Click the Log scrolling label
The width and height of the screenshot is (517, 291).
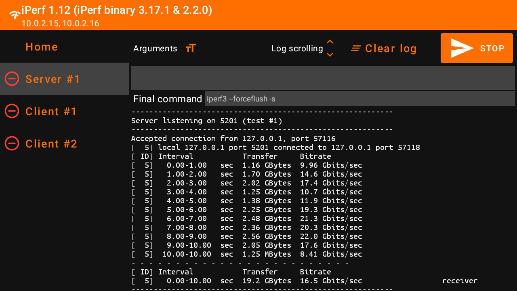[x=297, y=48]
